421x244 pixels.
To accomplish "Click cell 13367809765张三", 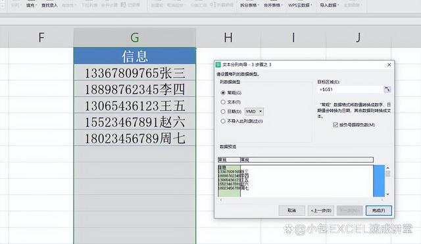I will tap(135, 72).
